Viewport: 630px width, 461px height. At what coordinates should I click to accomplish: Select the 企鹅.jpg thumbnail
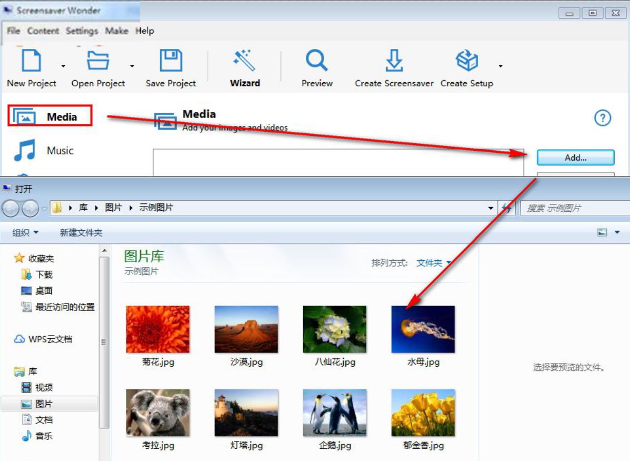pyautogui.click(x=334, y=413)
